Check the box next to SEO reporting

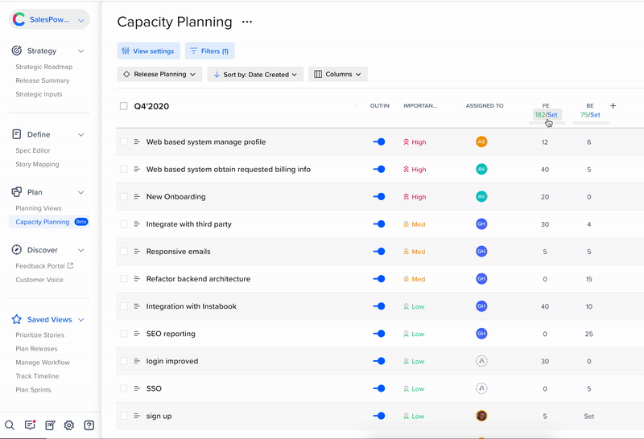124,334
